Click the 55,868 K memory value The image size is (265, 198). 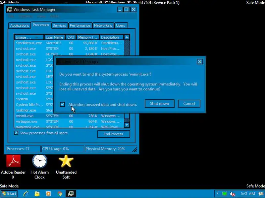(90, 43)
